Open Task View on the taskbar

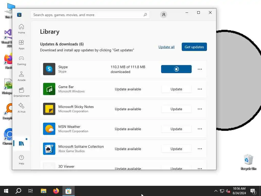click(31, 191)
